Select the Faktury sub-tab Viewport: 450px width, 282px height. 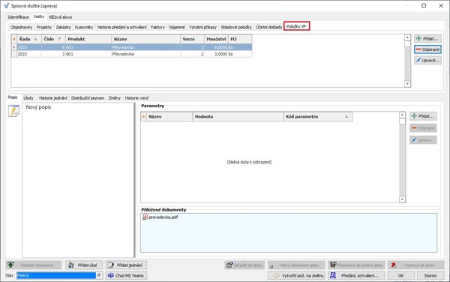pyautogui.click(x=157, y=27)
